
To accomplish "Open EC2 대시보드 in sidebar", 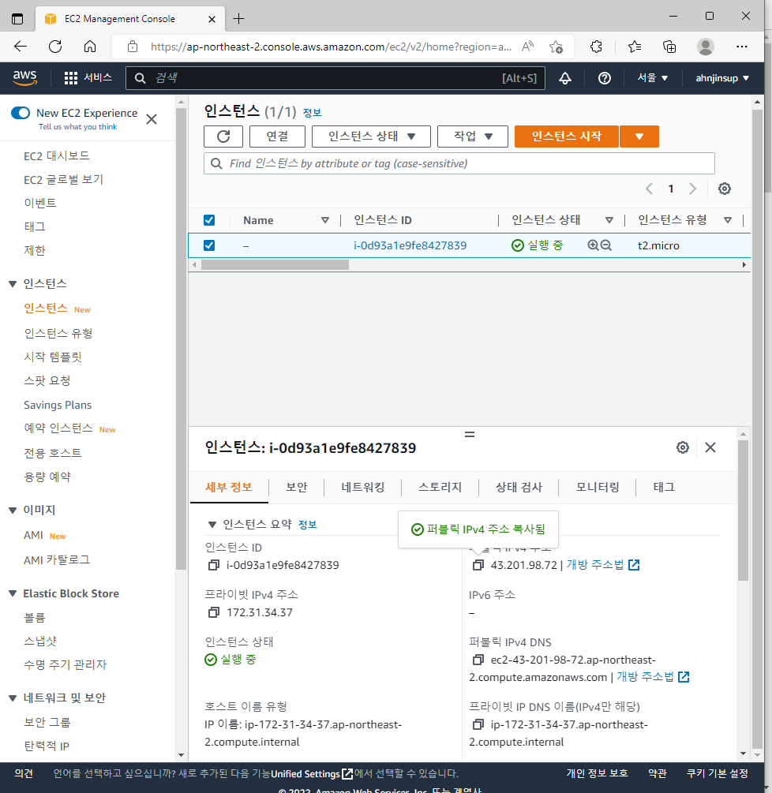I will click(57, 155).
